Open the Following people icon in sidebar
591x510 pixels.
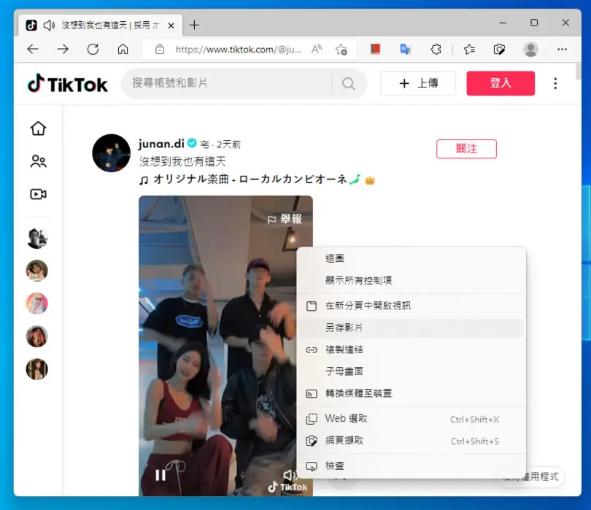[x=38, y=161]
